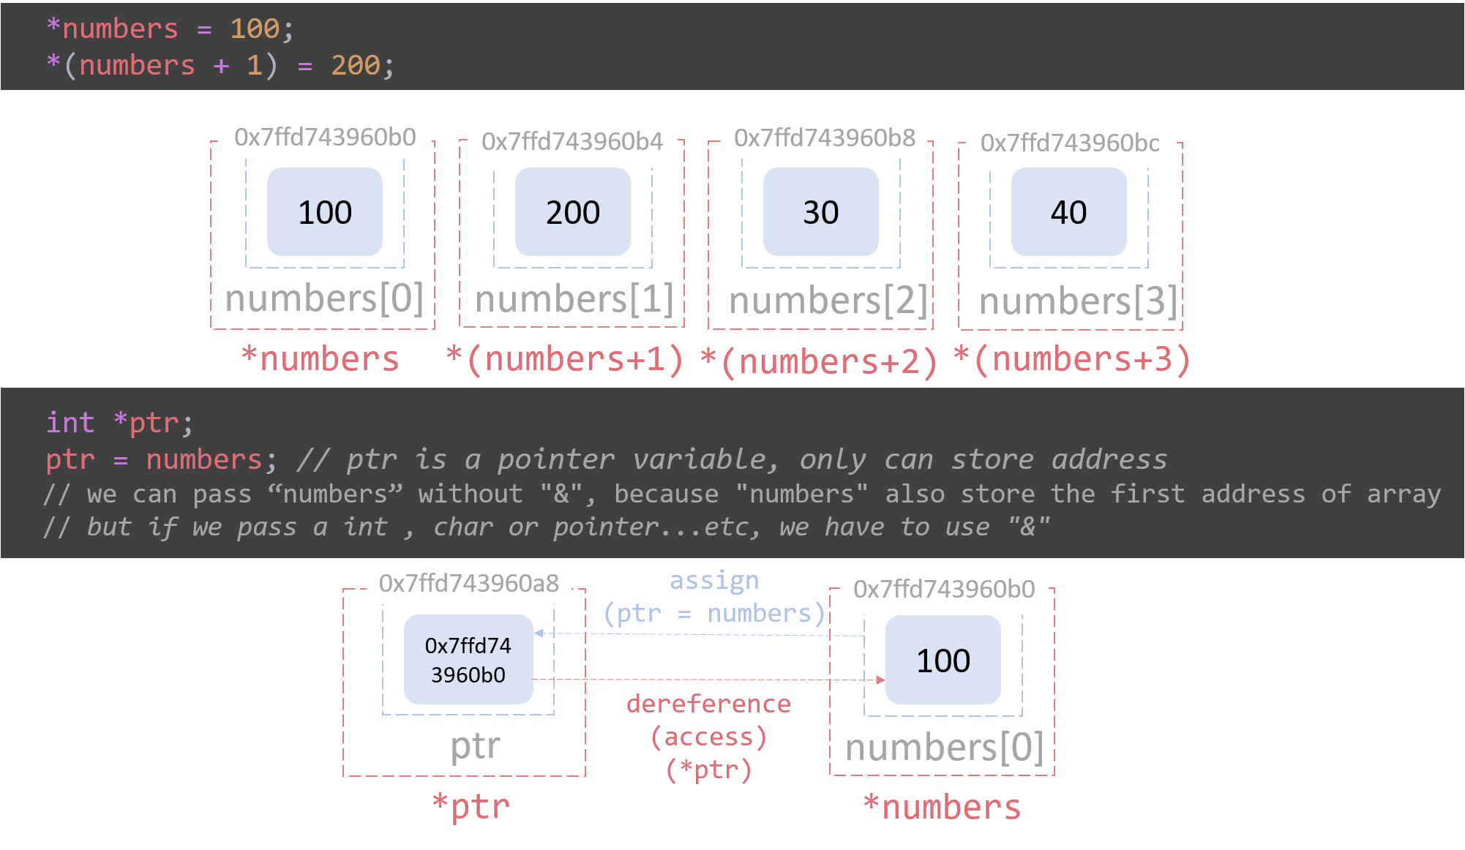This screenshot has width=1465, height=850.
Task: Click the numbers[1] label text
Action: click(x=574, y=299)
